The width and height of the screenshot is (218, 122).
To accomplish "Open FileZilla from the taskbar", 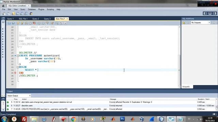I will (24, 119).
